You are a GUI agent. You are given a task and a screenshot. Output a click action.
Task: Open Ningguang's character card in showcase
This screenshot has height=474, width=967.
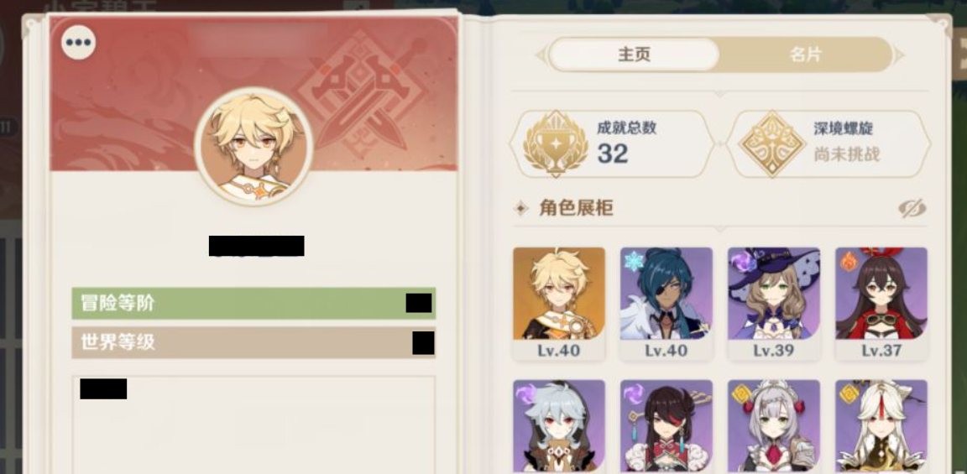(881, 426)
